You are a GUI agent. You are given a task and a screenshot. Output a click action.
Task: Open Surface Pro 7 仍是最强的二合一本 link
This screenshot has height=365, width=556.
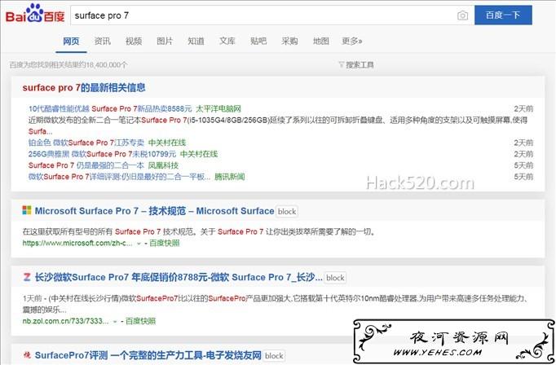86,165
